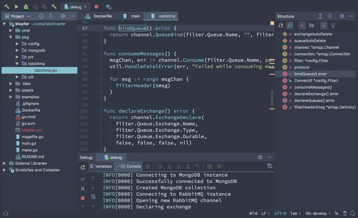Click the Run with Coverage shield icon
This screenshot has width=358, height=218.
(x=45, y=7)
